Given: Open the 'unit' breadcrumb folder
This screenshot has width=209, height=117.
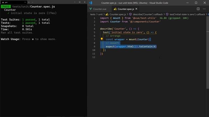Looking at the screenshot, I should 100,14.
